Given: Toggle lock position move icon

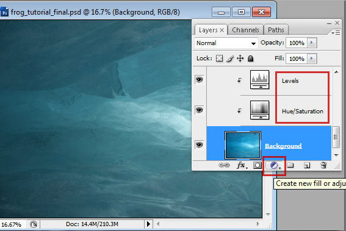Looking at the screenshot, I should click(240, 59).
